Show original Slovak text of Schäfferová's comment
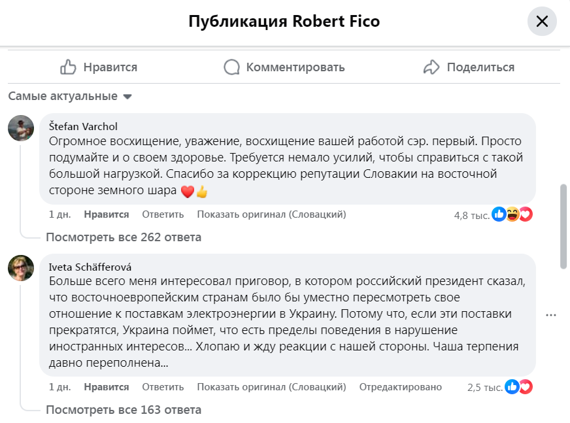Screen dimensions: 570x423 coord(271,387)
